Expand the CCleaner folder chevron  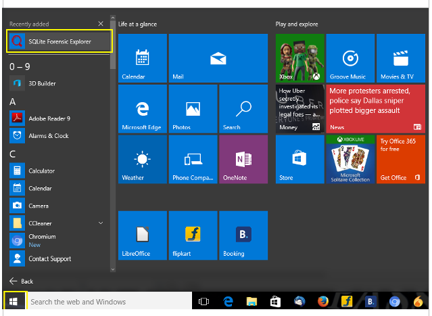pyautogui.click(x=101, y=223)
